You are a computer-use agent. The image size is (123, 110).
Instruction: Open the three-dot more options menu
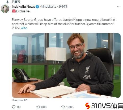click(x=119, y=7)
